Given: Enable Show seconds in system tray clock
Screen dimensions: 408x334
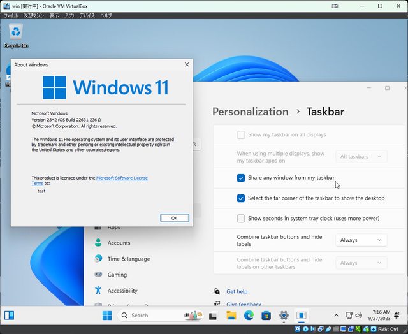Looking at the screenshot, I should pos(241,219).
